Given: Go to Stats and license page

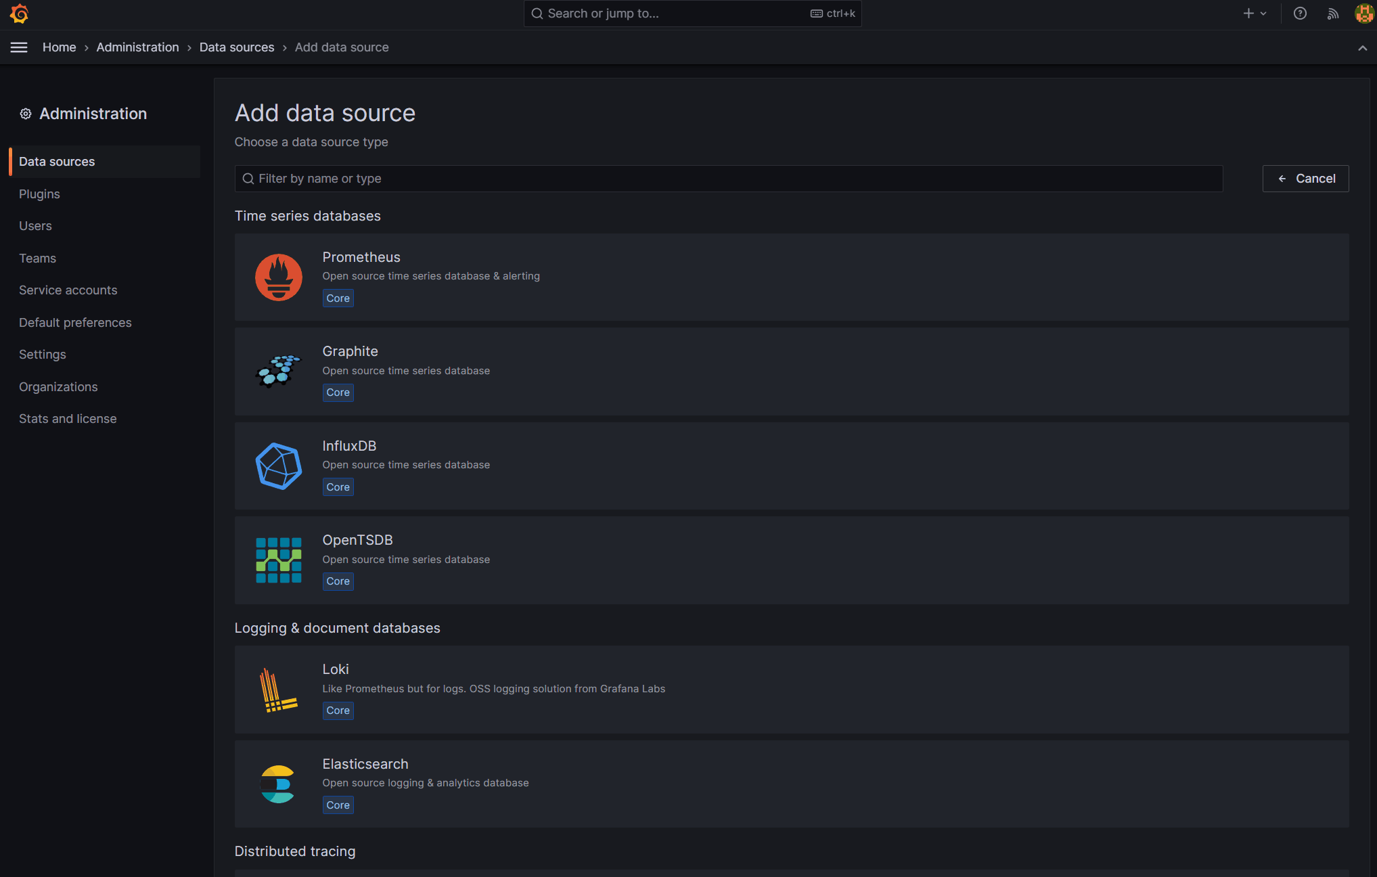Looking at the screenshot, I should [68, 419].
